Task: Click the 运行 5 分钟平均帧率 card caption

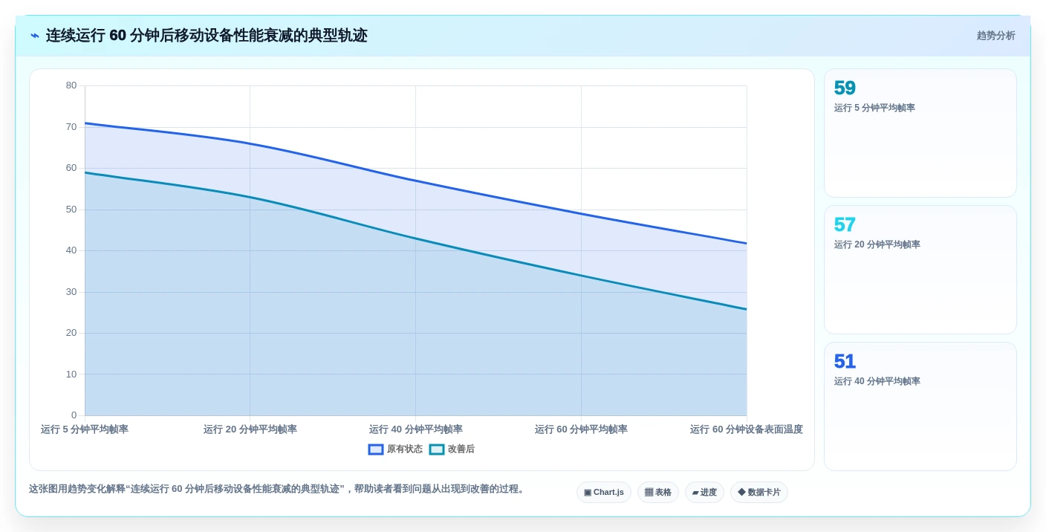Action: [x=874, y=108]
